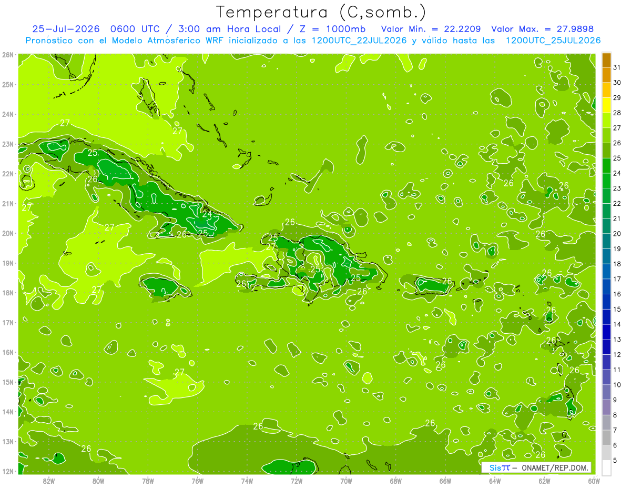Click the "20N" latitude axis label
This screenshot has width=631, height=488.
[x=7, y=233]
